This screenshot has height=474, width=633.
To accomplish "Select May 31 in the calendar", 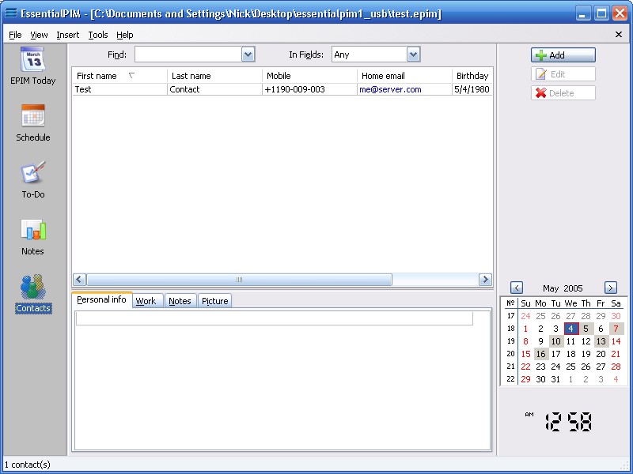I will pyautogui.click(x=556, y=379).
